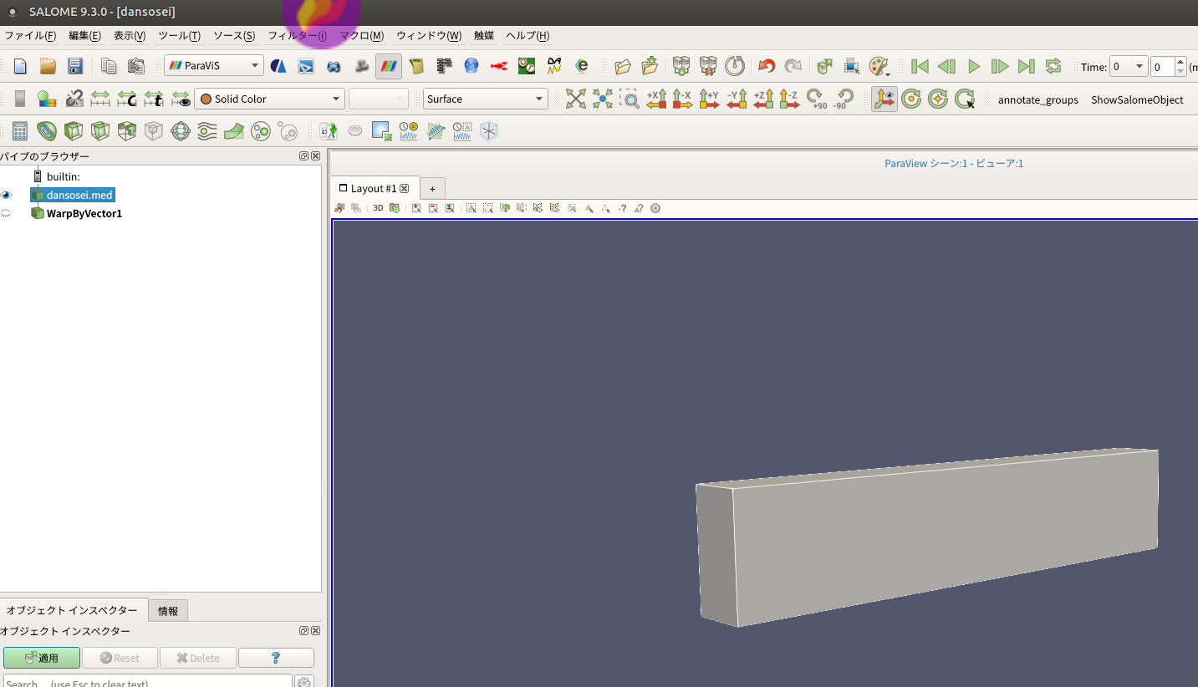Switch to the 情報 tab

pyautogui.click(x=168, y=611)
